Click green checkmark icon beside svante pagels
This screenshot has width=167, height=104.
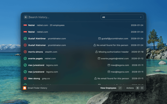point(25,58)
